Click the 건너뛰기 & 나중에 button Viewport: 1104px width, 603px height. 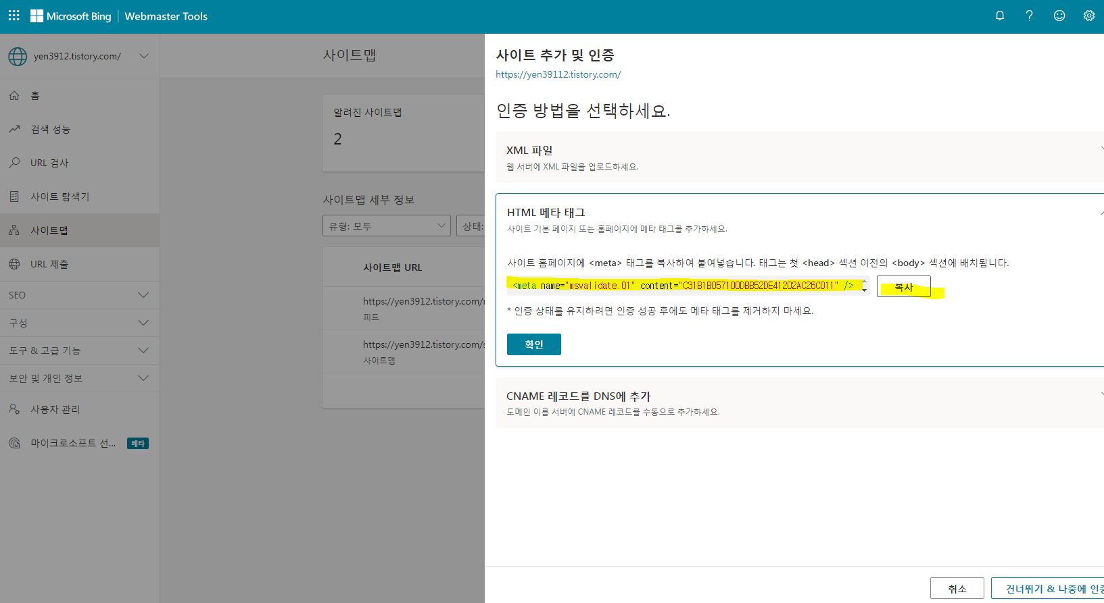(x=1047, y=589)
